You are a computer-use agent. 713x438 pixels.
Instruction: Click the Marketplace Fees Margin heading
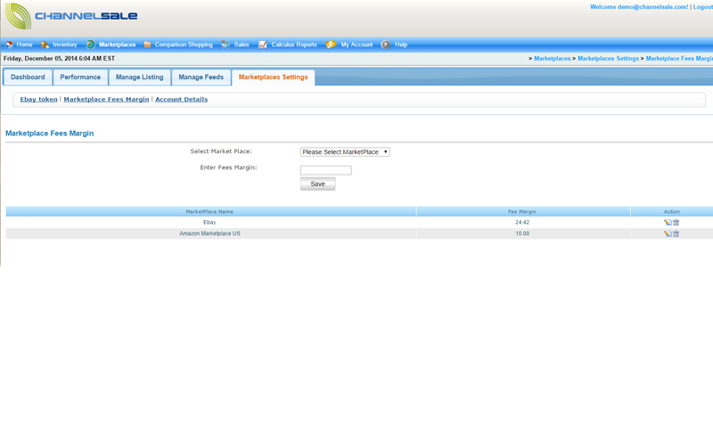[x=50, y=134]
